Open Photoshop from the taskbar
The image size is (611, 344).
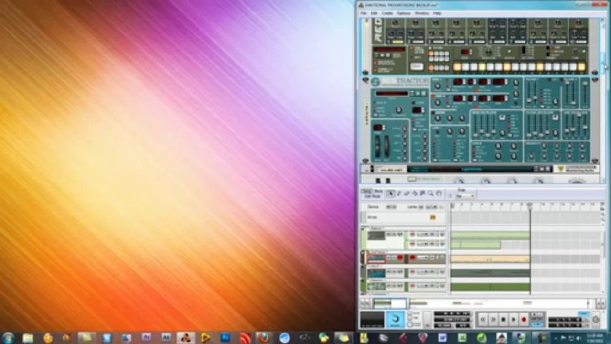tap(224, 338)
